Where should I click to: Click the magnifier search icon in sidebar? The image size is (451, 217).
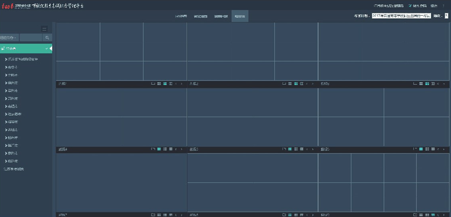point(47,38)
